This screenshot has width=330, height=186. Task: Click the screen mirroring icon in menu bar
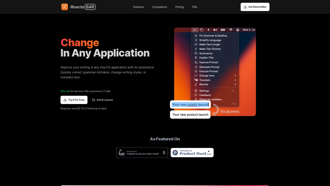[x=202, y=30]
